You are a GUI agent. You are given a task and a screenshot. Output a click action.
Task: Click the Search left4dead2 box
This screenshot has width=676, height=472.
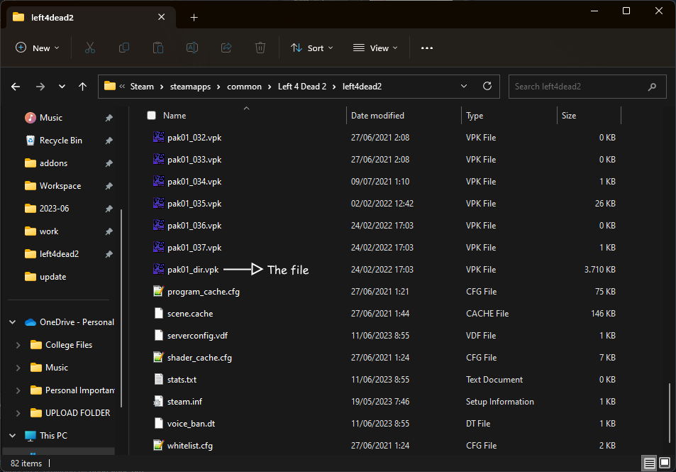tap(578, 87)
